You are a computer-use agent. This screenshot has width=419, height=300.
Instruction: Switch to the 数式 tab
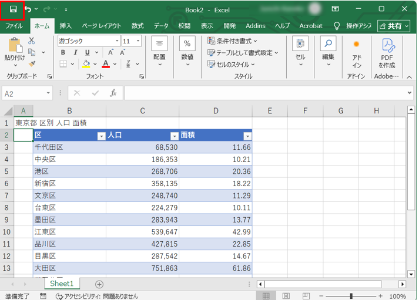coord(138,26)
